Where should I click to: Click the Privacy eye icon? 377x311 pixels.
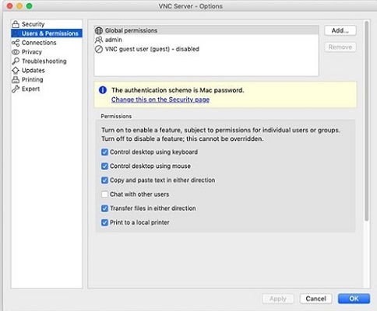coord(16,52)
